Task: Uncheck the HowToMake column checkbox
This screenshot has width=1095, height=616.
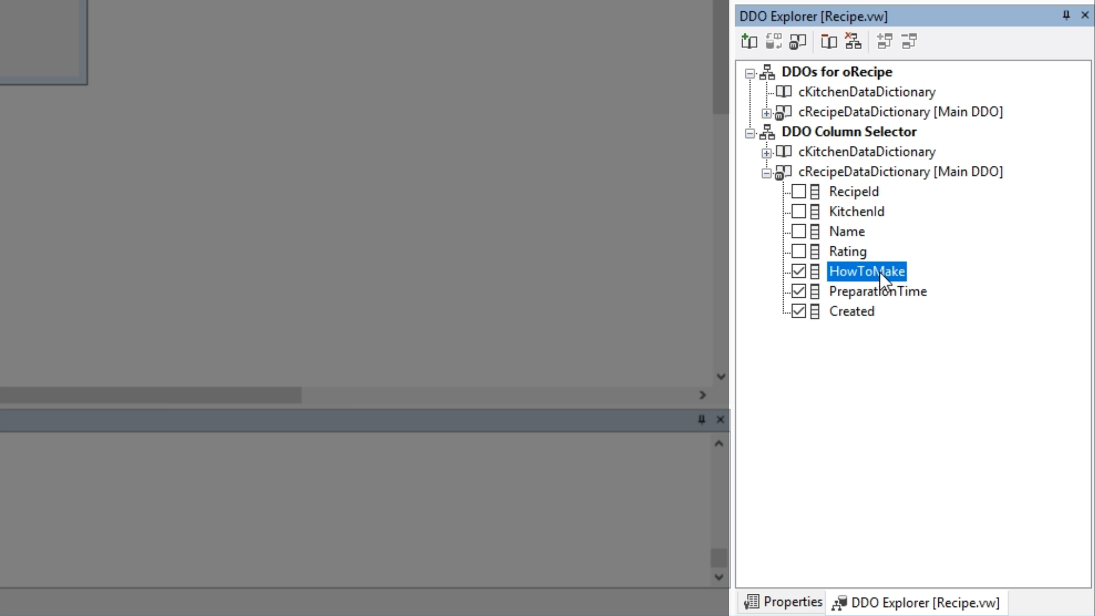Action: [798, 271]
